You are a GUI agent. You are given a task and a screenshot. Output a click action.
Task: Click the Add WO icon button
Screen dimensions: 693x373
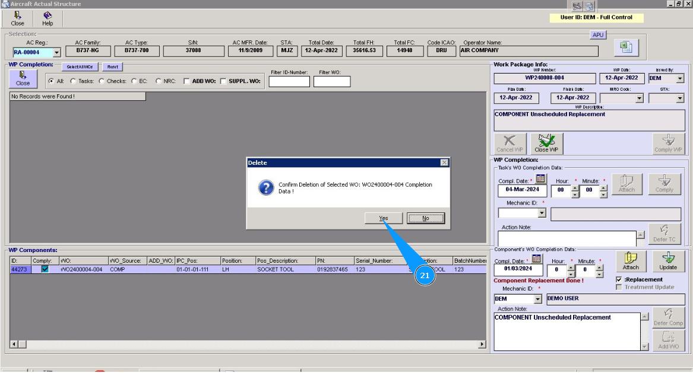point(668,340)
